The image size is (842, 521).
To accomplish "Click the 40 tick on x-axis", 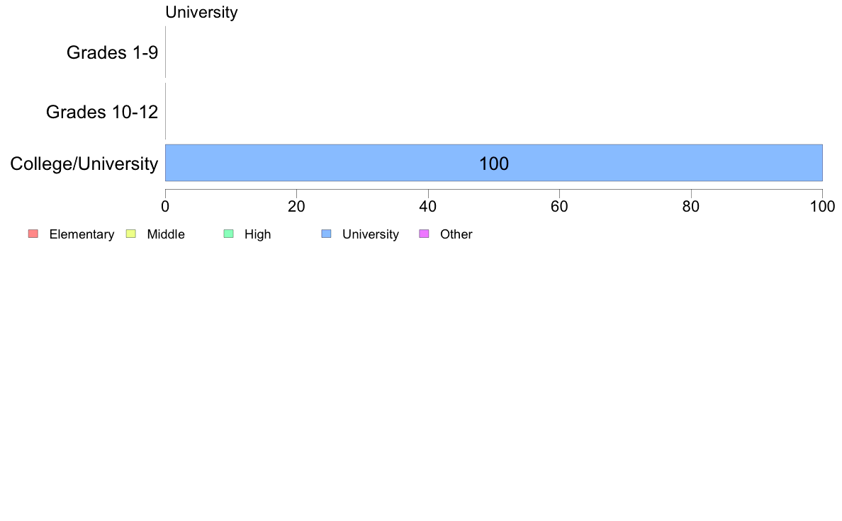I will [x=428, y=207].
